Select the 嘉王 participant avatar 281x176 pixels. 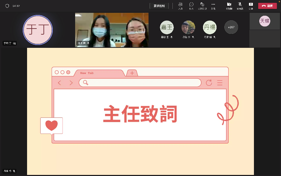pyautogui.click(x=166, y=27)
